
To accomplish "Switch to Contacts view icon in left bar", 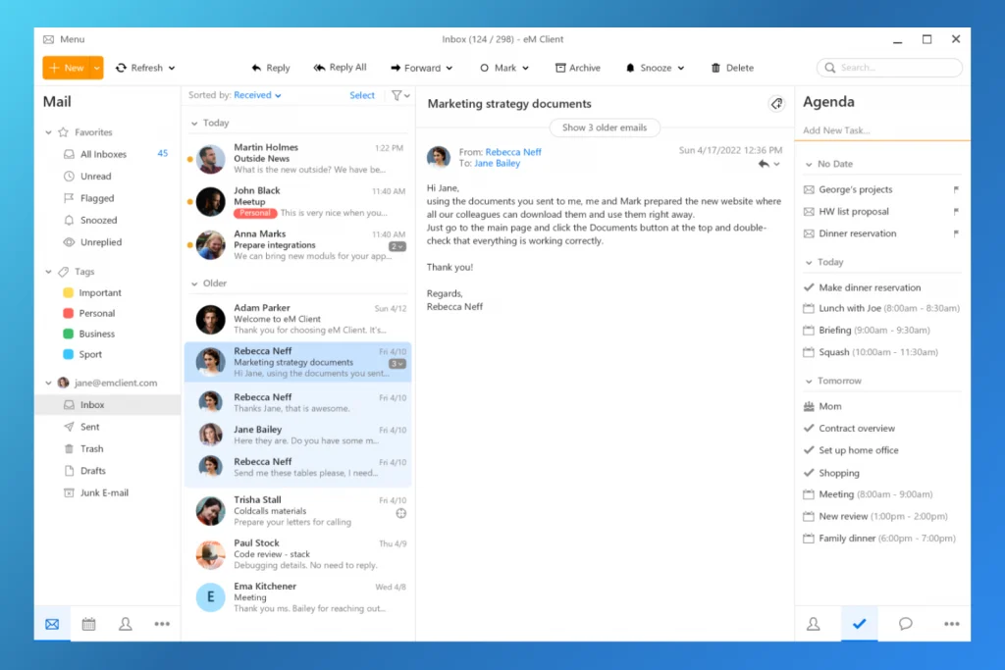I will coord(126,624).
